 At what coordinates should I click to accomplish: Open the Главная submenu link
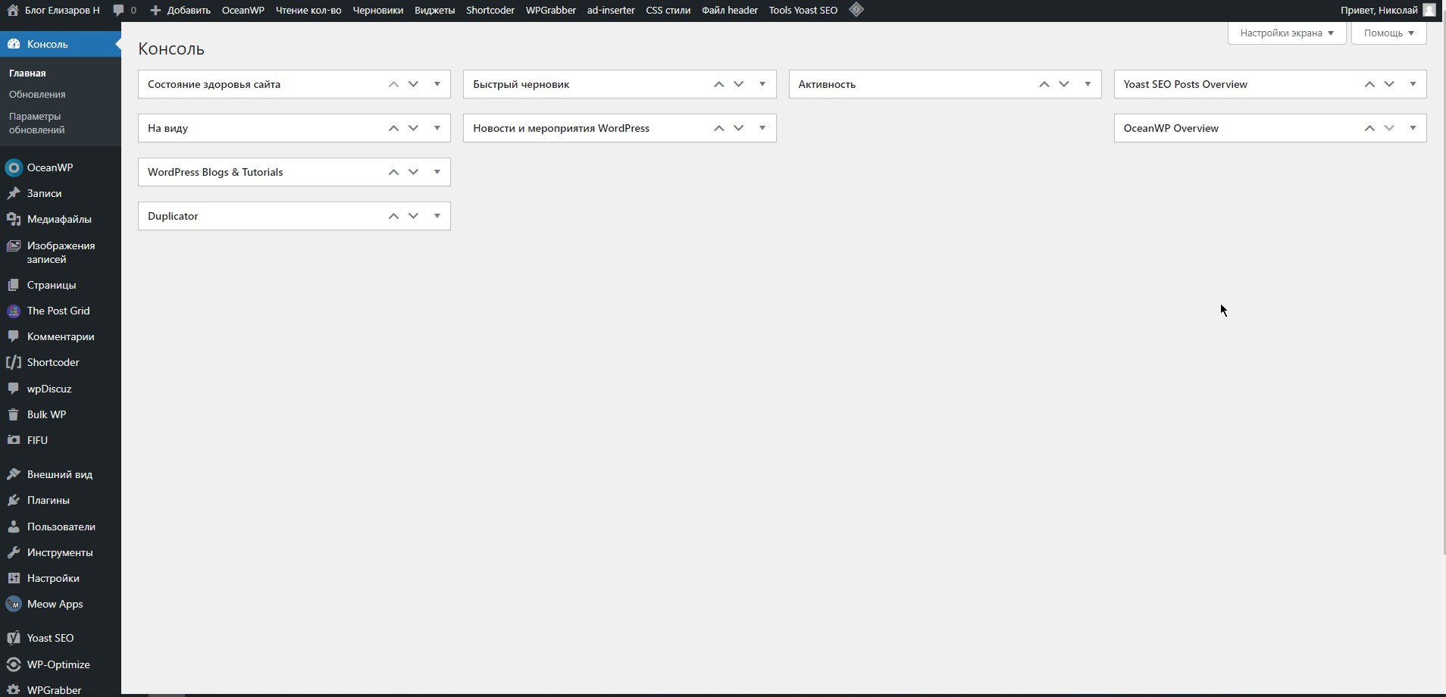[x=27, y=73]
